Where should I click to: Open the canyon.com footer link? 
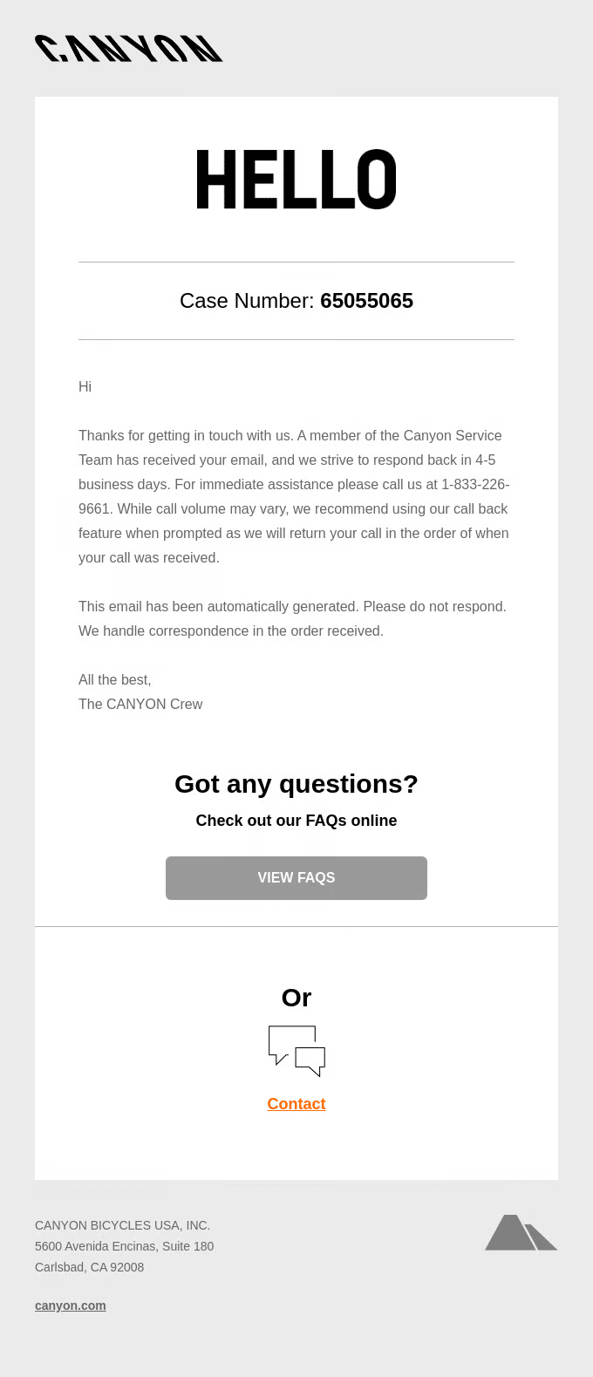(x=71, y=1305)
